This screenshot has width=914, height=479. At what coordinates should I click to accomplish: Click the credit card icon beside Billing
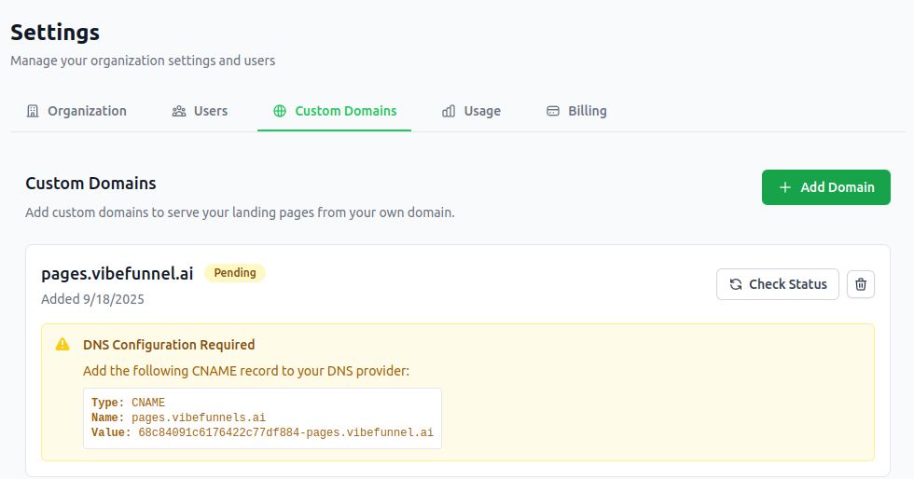(x=552, y=111)
